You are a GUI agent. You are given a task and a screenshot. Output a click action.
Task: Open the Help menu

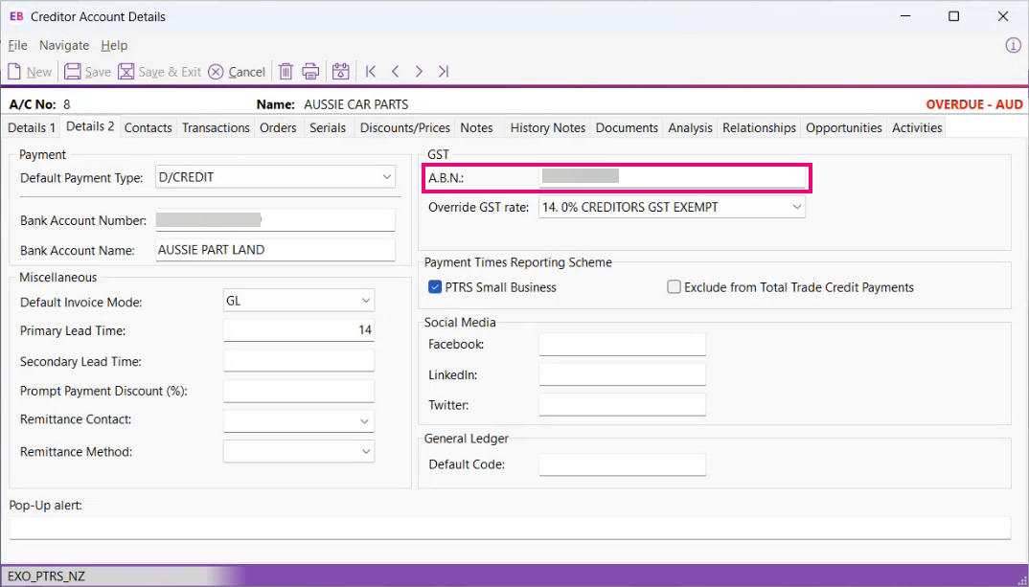point(114,45)
